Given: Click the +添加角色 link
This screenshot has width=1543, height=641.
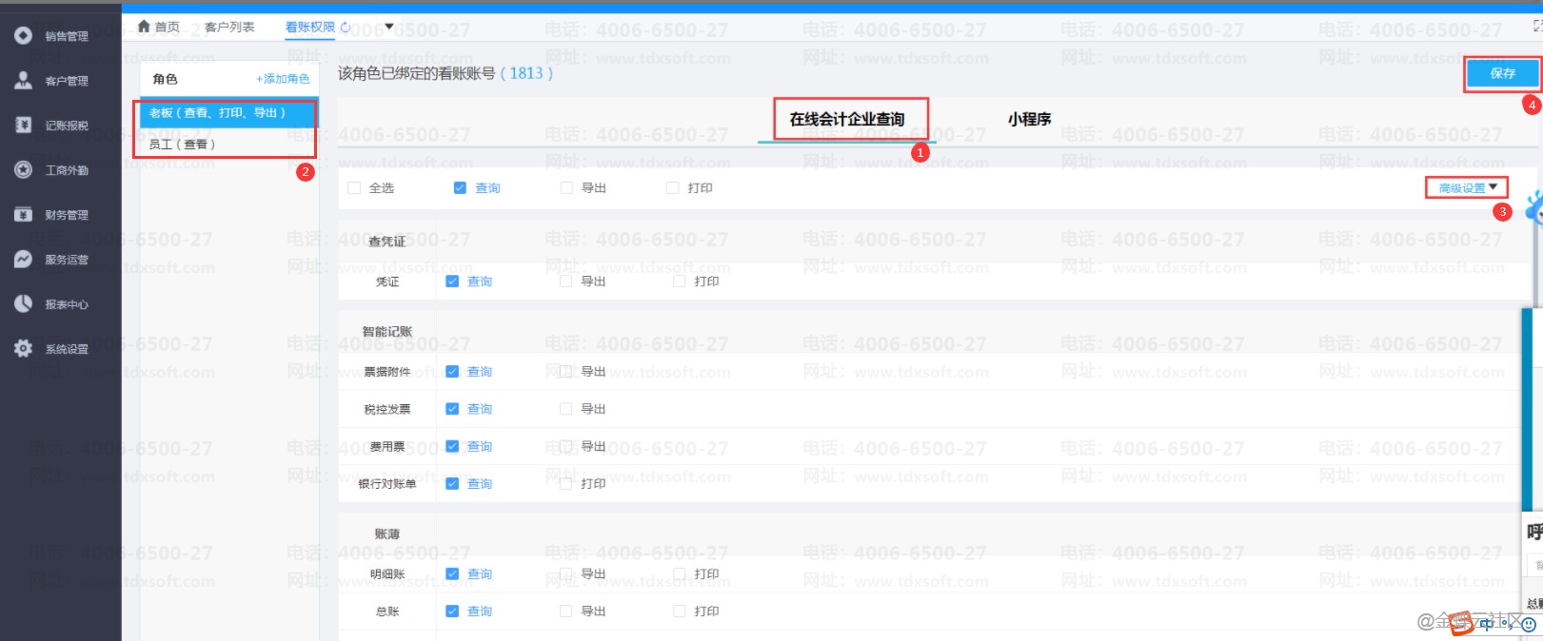Looking at the screenshot, I should coord(283,79).
